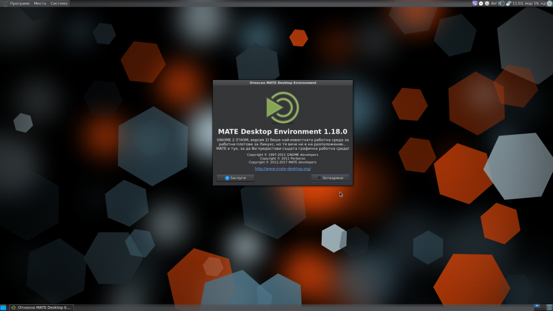The width and height of the screenshot is (553, 311).
Task: Click Copyright © 2012-2017 MATE developers text
Action: point(283,162)
